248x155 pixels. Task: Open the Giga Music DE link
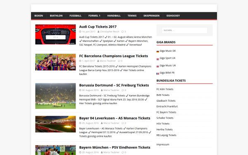[168, 51]
